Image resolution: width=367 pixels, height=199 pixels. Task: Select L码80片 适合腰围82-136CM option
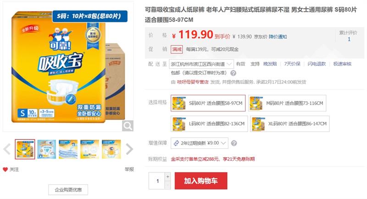tap(209, 124)
